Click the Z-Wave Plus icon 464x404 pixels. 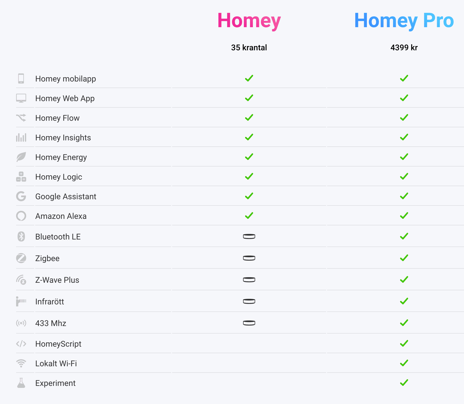(21, 280)
